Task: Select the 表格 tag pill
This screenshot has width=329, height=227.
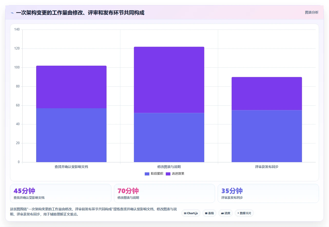Action: [x=209, y=213]
